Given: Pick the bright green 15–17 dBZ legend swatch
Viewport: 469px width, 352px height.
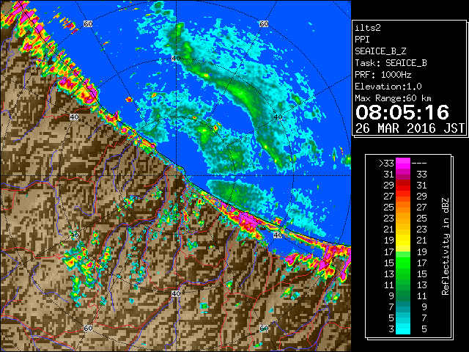Looking at the screenshot, I should pyautogui.click(x=403, y=263).
